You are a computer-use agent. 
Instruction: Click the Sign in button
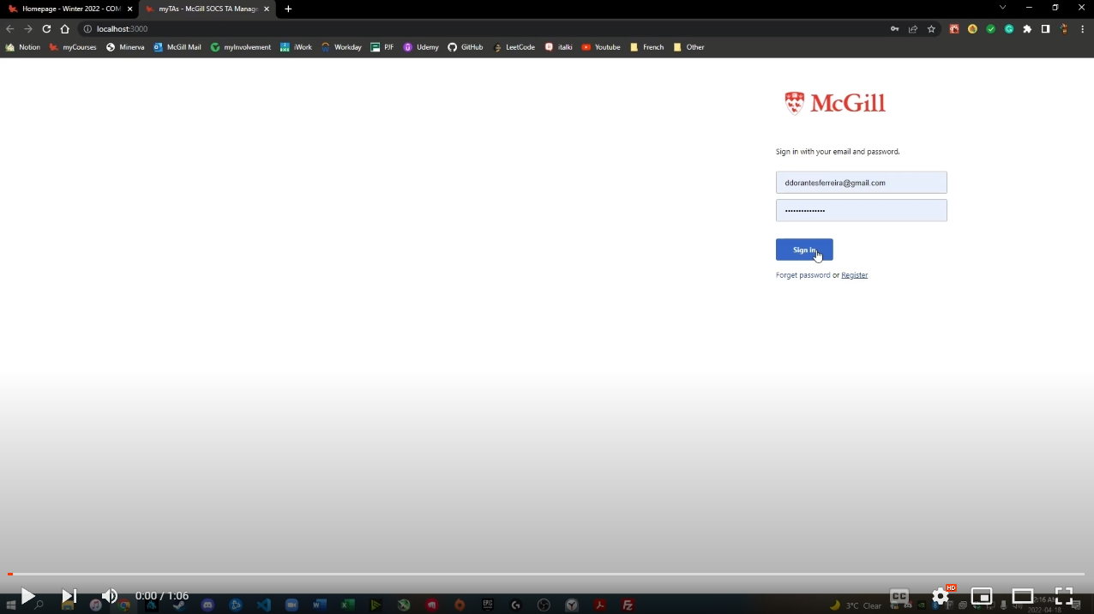(803, 250)
